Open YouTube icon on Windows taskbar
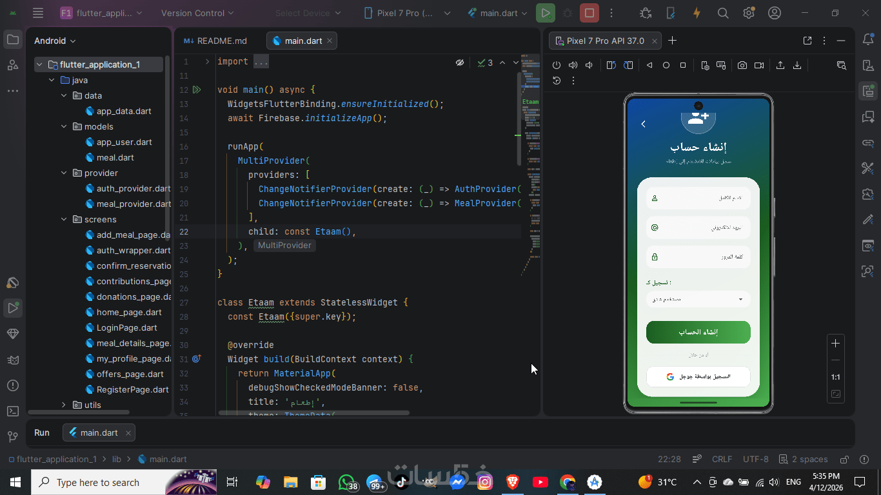This screenshot has width=881, height=495. coord(540,482)
